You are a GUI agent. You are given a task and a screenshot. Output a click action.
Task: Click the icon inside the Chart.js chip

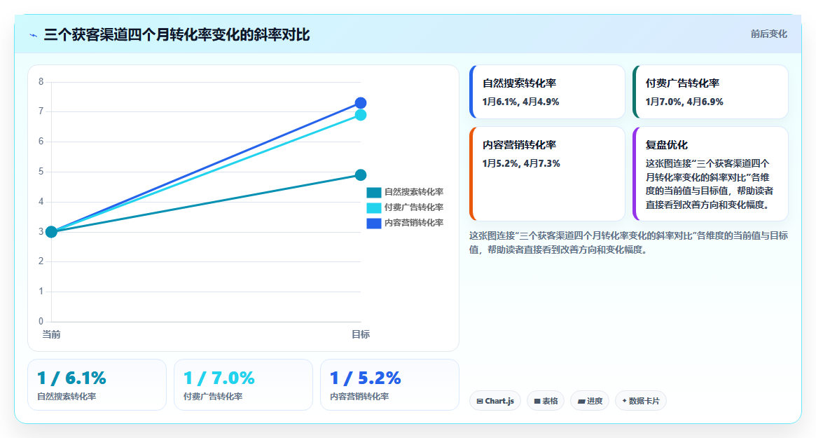(x=480, y=401)
